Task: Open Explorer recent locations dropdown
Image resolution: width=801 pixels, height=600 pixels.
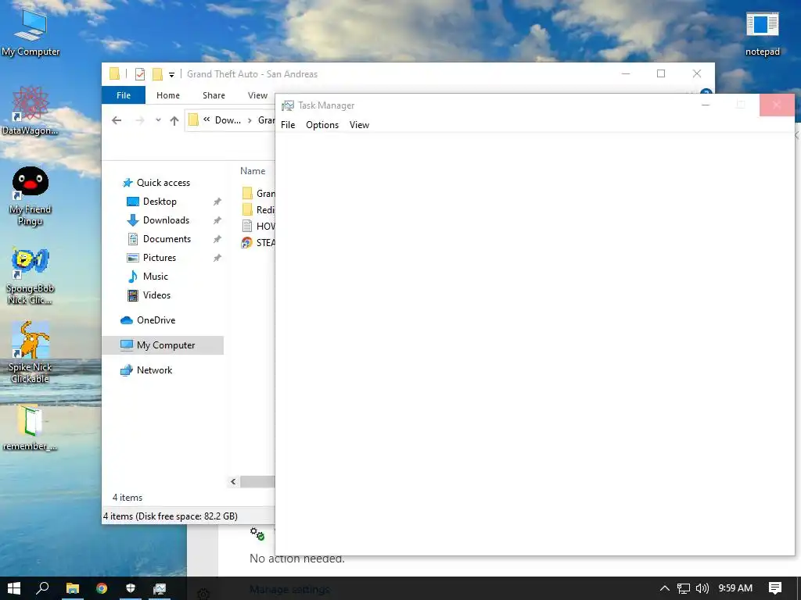Action: (158, 120)
